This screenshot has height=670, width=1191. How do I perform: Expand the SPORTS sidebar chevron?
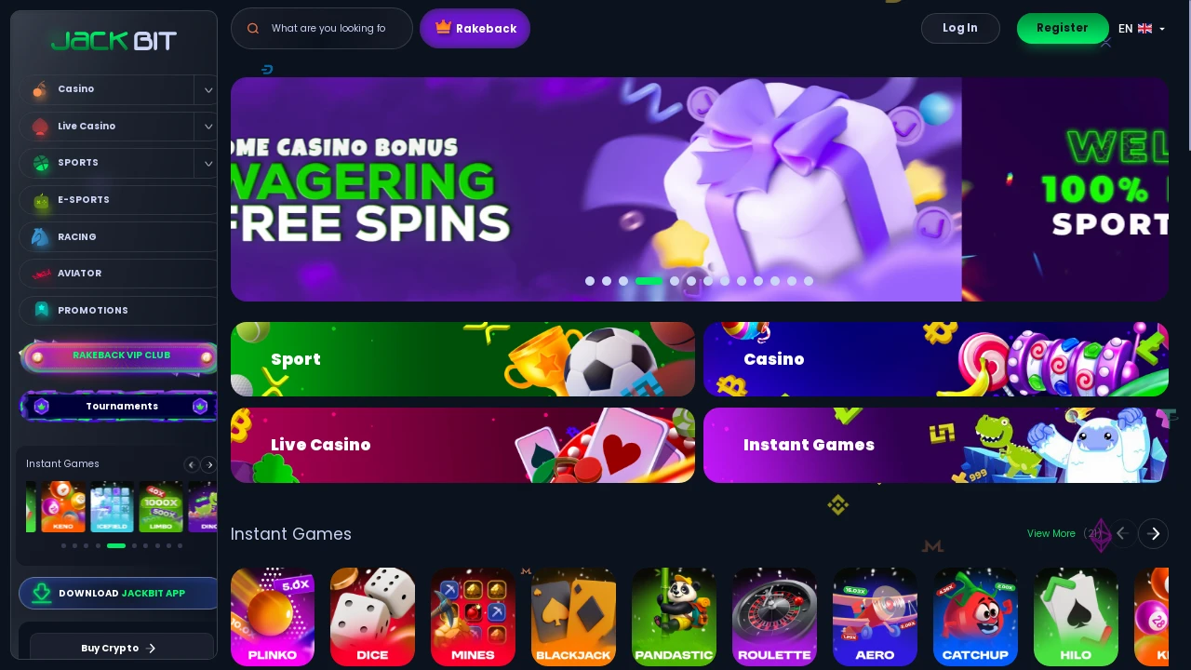coord(207,163)
